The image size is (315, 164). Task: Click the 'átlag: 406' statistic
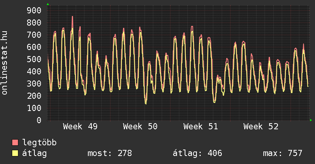197,153
